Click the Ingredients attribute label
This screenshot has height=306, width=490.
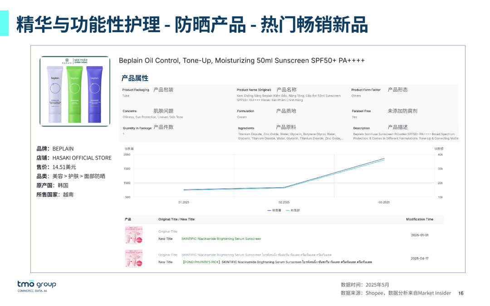[x=246, y=128]
